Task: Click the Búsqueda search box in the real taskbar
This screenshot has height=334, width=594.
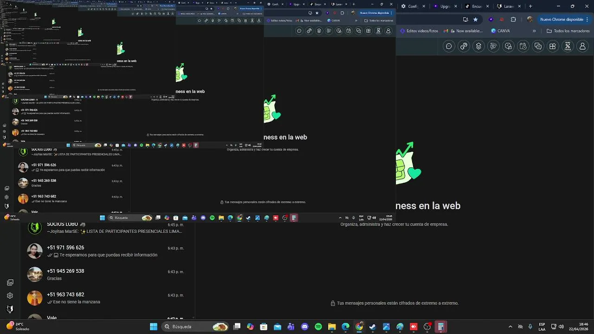Action: coord(196,327)
